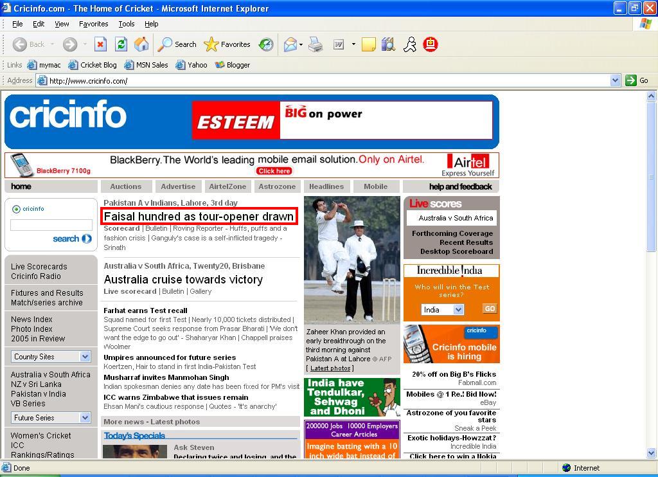Viewport: 658px width, 477px height.
Task: Open the Blogger link shortcut
Action: tap(233, 65)
